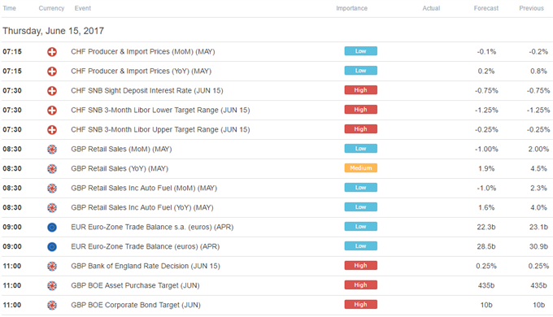Click the Thursday, June 15, 2017 date heading

[x=53, y=31]
